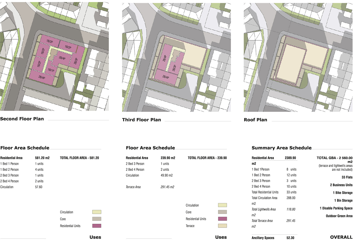The width and height of the screenshot is (353, 244).
Task: Select the 2B/3P unit on third floor plan
Action: (x=174, y=68)
